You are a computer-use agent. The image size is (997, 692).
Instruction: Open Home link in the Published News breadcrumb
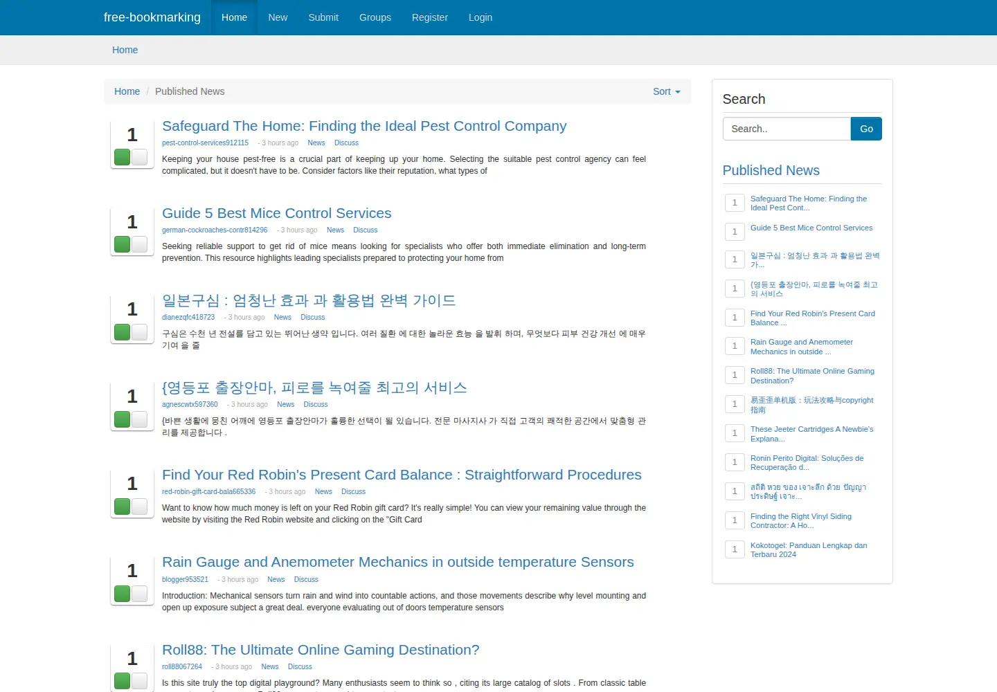tap(127, 91)
